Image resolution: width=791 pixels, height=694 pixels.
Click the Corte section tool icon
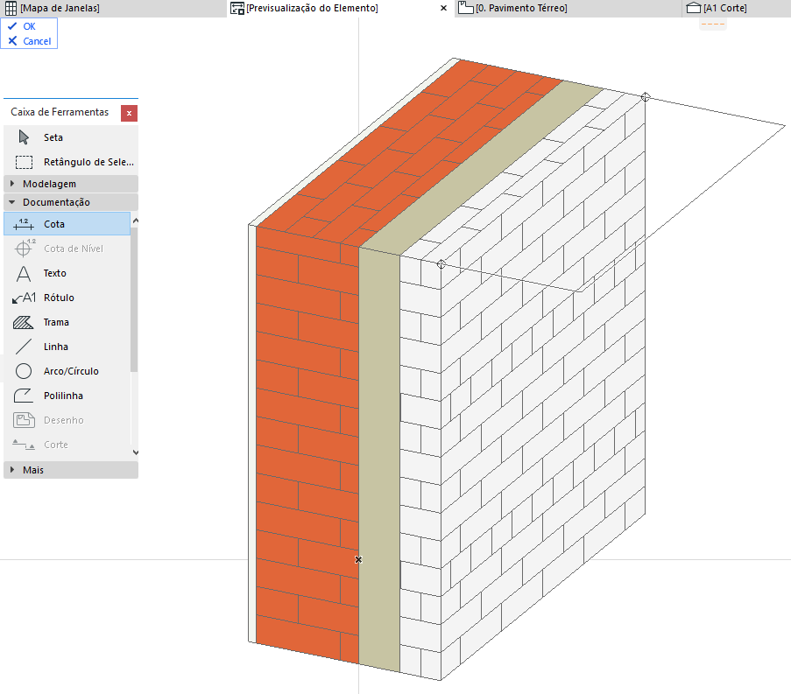click(x=23, y=445)
